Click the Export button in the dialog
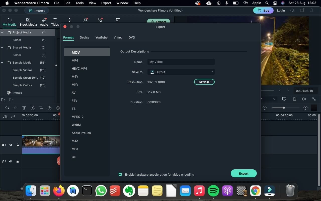This screenshot has height=201, width=321. 243,173
